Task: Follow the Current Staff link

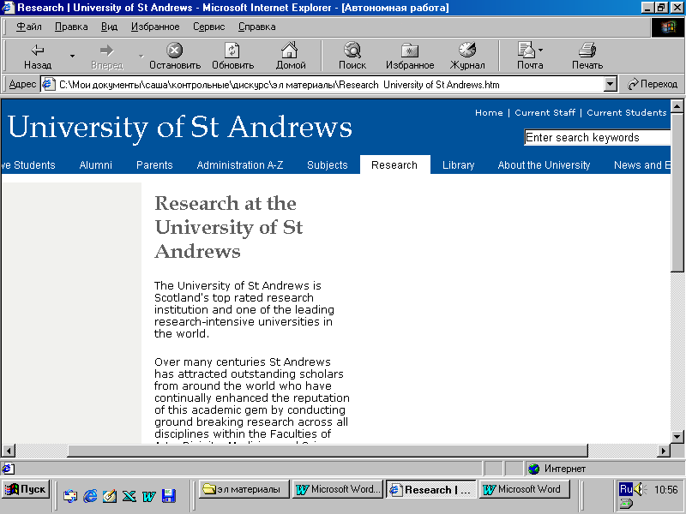Action: 545,113
